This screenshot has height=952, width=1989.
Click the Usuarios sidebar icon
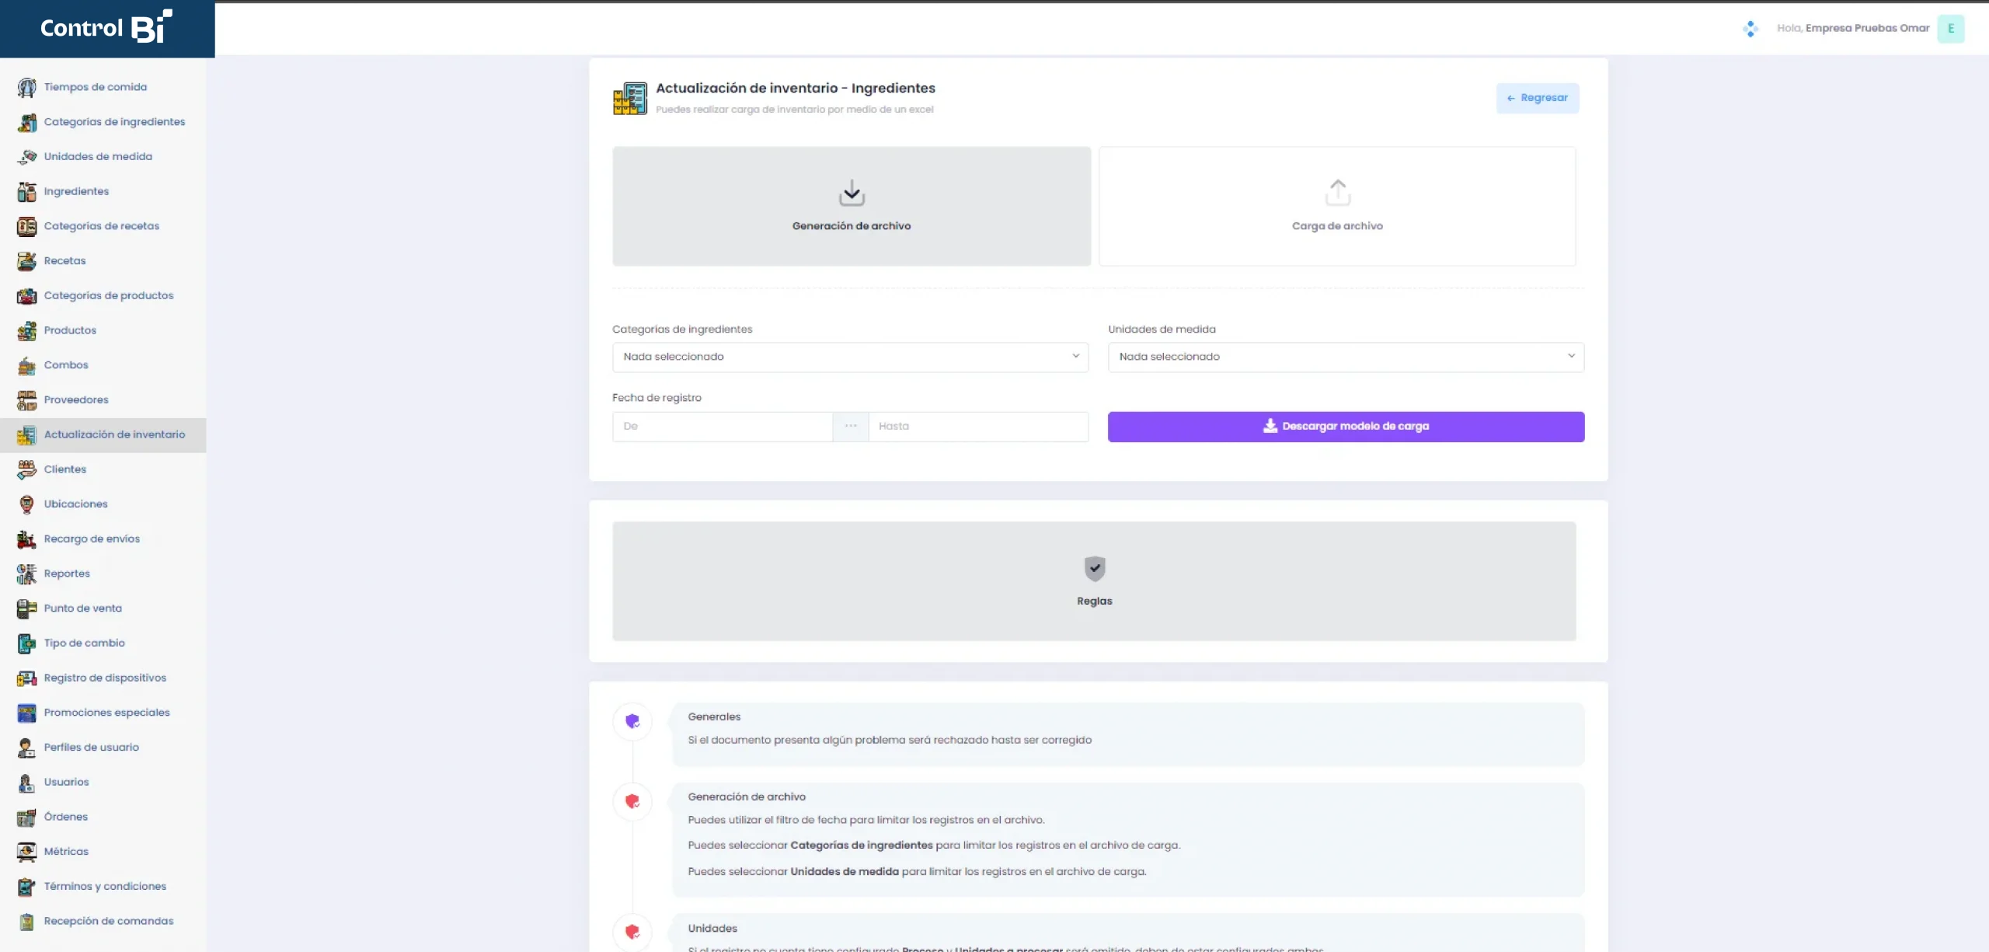click(x=26, y=783)
